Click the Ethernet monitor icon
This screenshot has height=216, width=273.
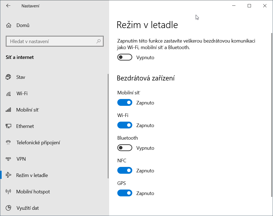coord(8,126)
